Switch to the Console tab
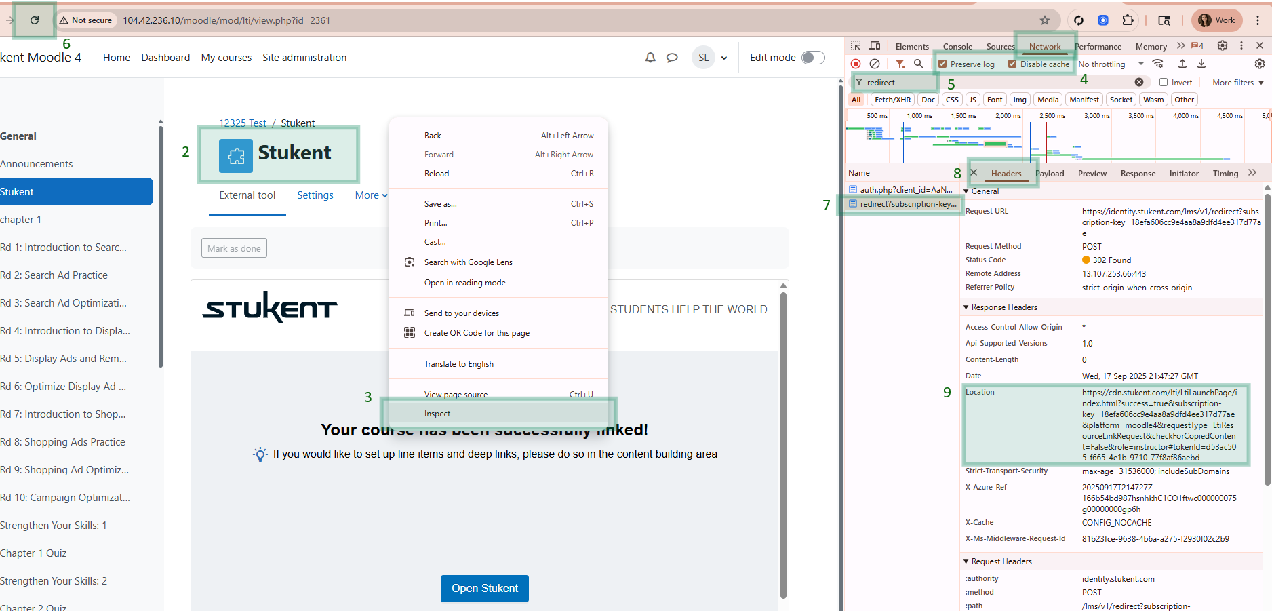The width and height of the screenshot is (1272, 611). (x=957, y=47)
